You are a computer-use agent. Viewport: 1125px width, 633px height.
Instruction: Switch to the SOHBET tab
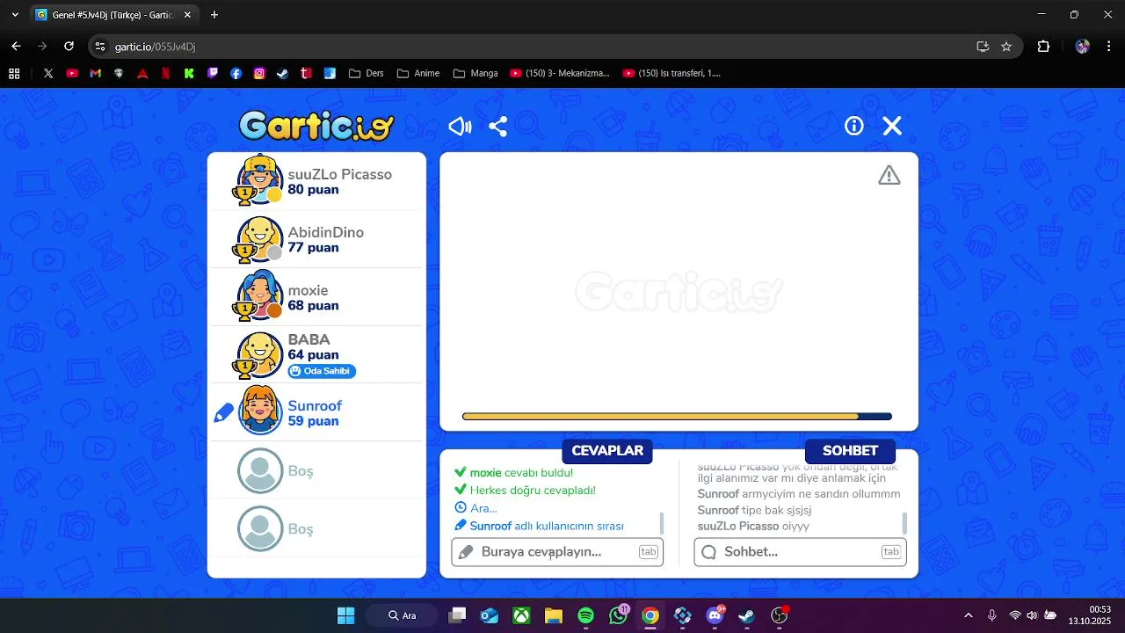tap(850, 451)
